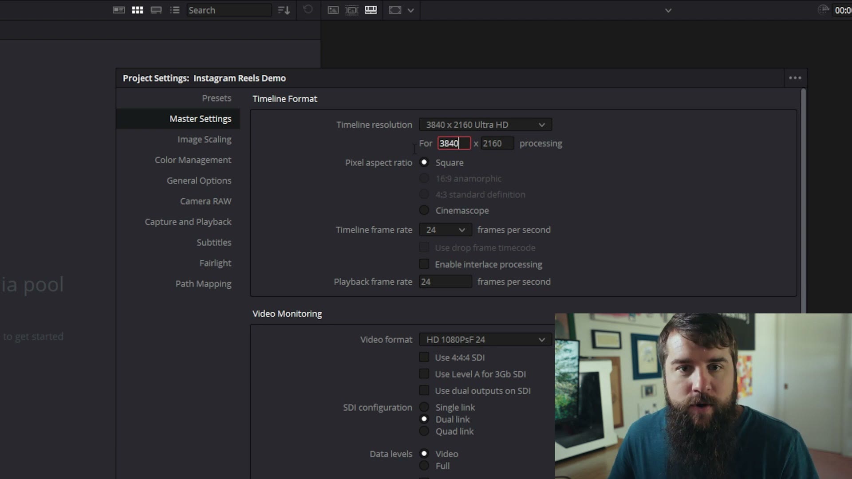Expand safe area options chevron

tap(411, 10)
